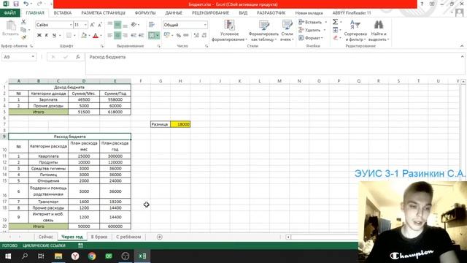This screenshot has width=467, height=263.
Task: Open Sort and Filter (Сортировка и фильтр)
Action: [355, 31]
